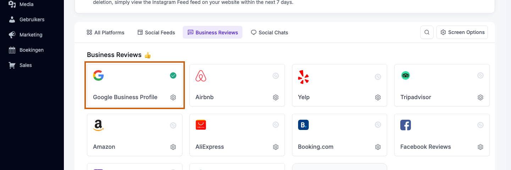Open Boekingen in sidebar menu
The width and height of the screenshot is (511, 170).
coord(31,50)
